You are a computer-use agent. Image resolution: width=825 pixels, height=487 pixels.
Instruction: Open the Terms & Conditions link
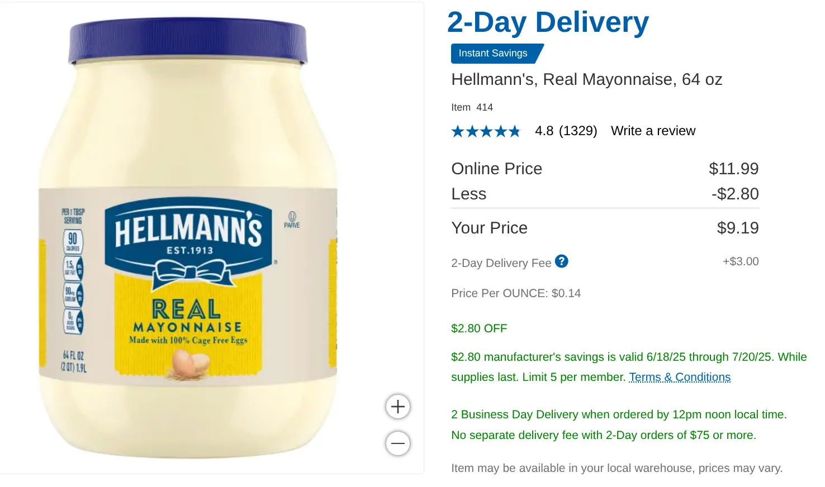[x=680, y=377]
